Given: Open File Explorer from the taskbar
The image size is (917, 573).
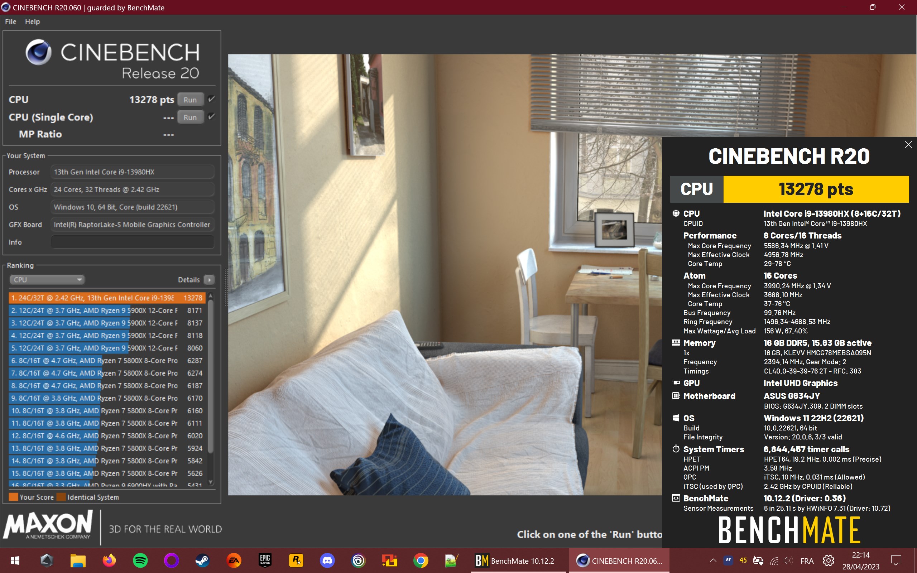Looking at the screenshot, I should [x=78, y=560].
